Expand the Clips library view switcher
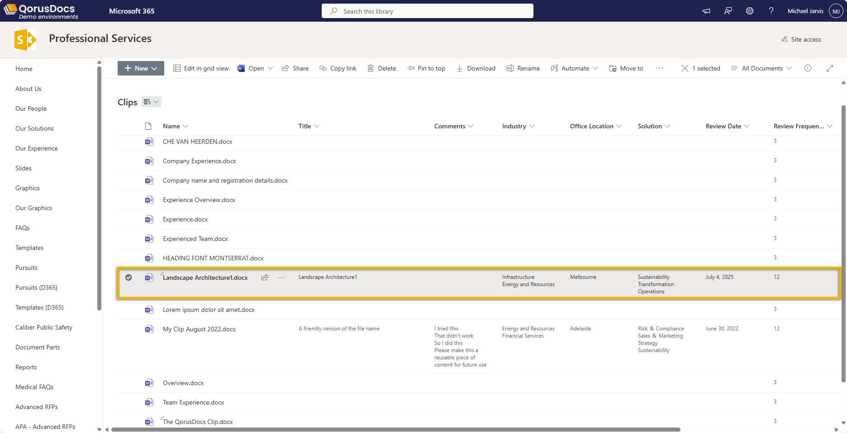This screenshot has height=433, width=847. (x=151, y=102)
